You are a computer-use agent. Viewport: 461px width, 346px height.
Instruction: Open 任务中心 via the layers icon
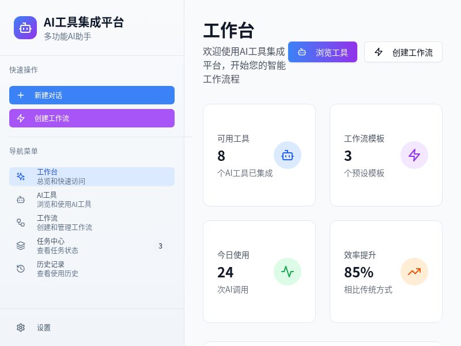[x=21, y=246]
